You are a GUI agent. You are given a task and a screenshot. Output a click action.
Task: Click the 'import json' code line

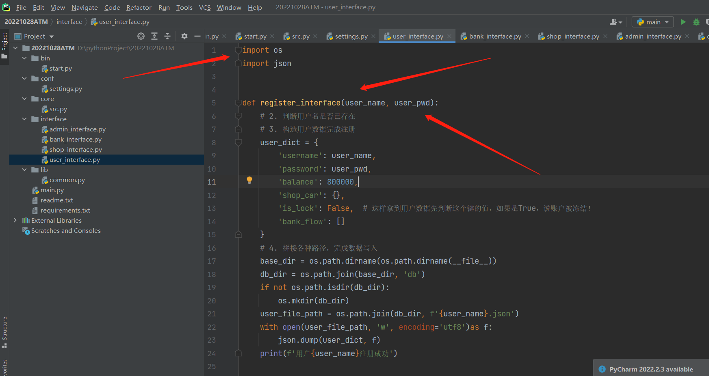267,64
